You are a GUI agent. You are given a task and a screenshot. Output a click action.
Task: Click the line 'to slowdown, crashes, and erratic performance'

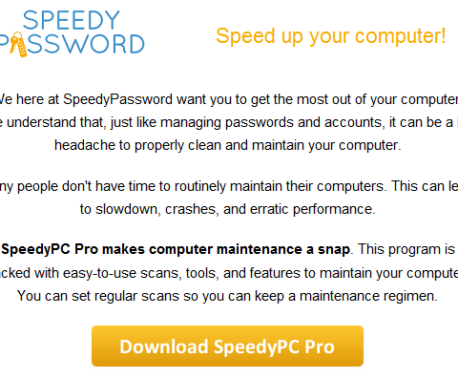228,209
